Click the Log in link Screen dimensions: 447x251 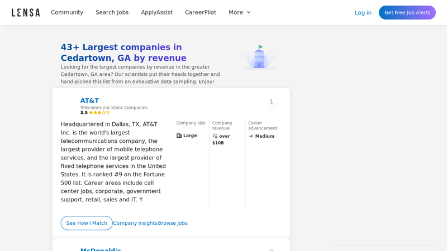pyautogui.click(x=363, y=12)
